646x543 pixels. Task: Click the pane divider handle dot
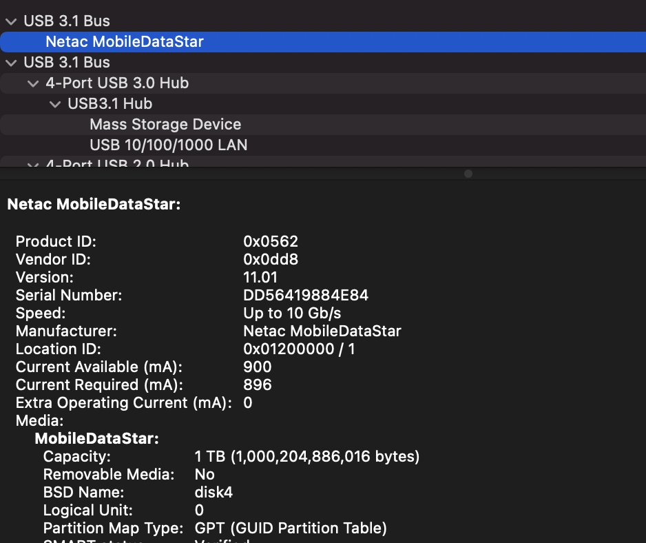click(x=468, y=174)
